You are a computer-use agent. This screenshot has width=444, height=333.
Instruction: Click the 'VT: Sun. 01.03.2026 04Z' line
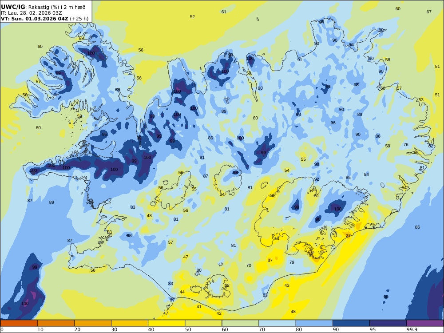point(35,19)
